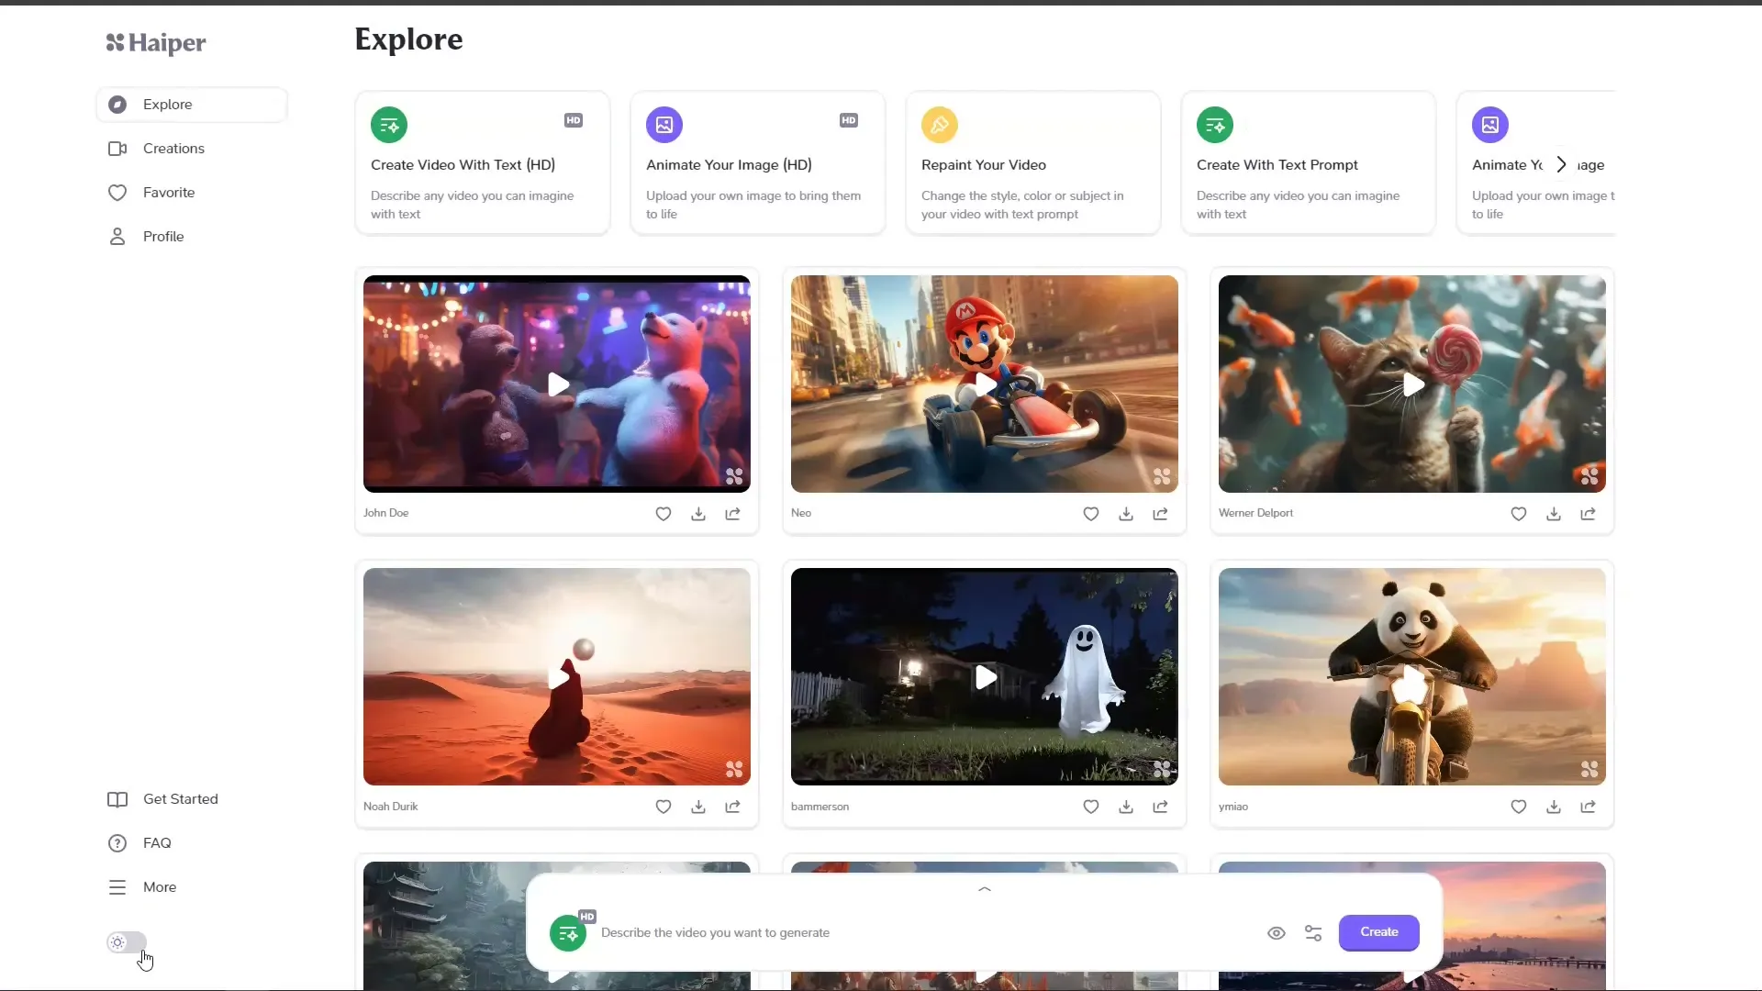Image resolution: width=1762 pixels, height=991 pixels.
Task: Select the Repaint Your Video tool tab
Action: [1032, 163]
